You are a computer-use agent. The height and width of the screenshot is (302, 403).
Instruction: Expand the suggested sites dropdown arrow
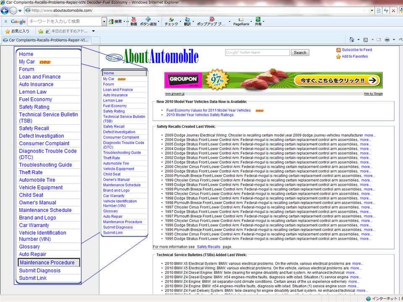(x=94, y=31)
